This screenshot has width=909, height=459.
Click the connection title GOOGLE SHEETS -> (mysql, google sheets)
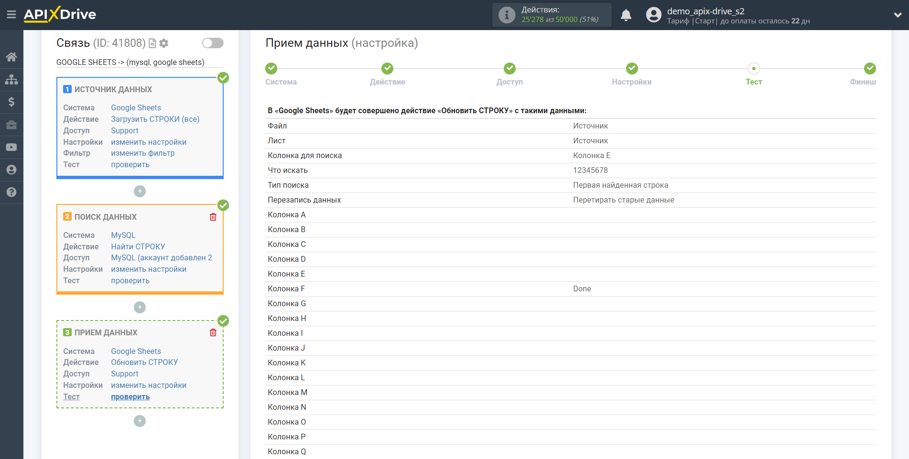pyautogui.click(x=130, y=62)
